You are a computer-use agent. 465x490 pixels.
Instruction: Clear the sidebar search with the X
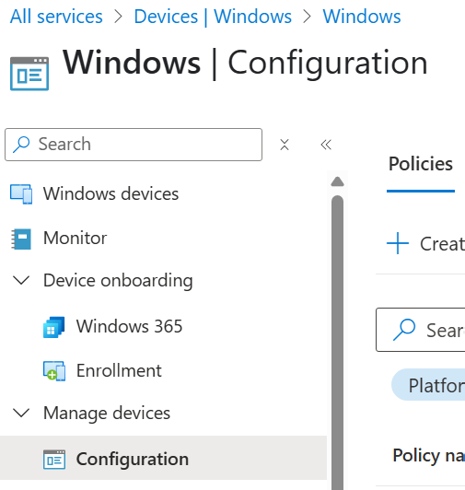pyautogui.click(x=285, y=145)
